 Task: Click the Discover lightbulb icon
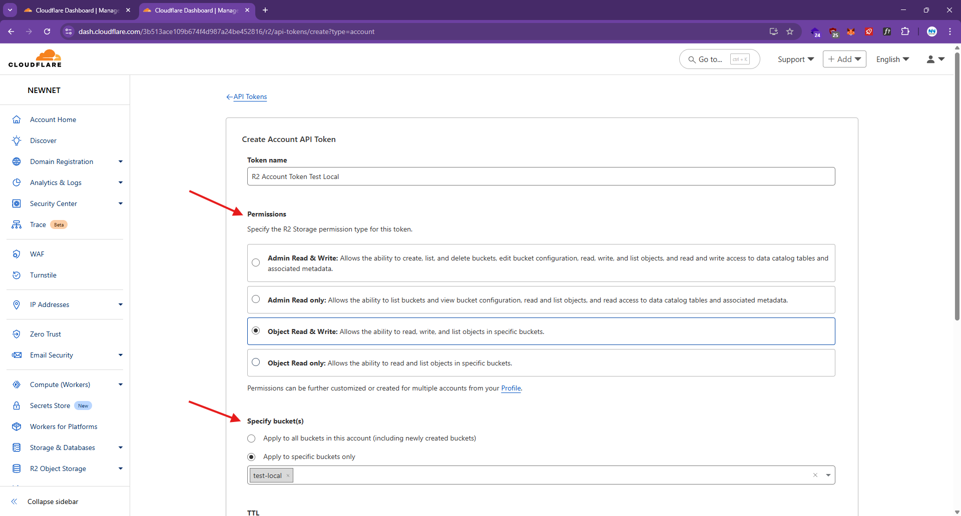pos(17,140)
